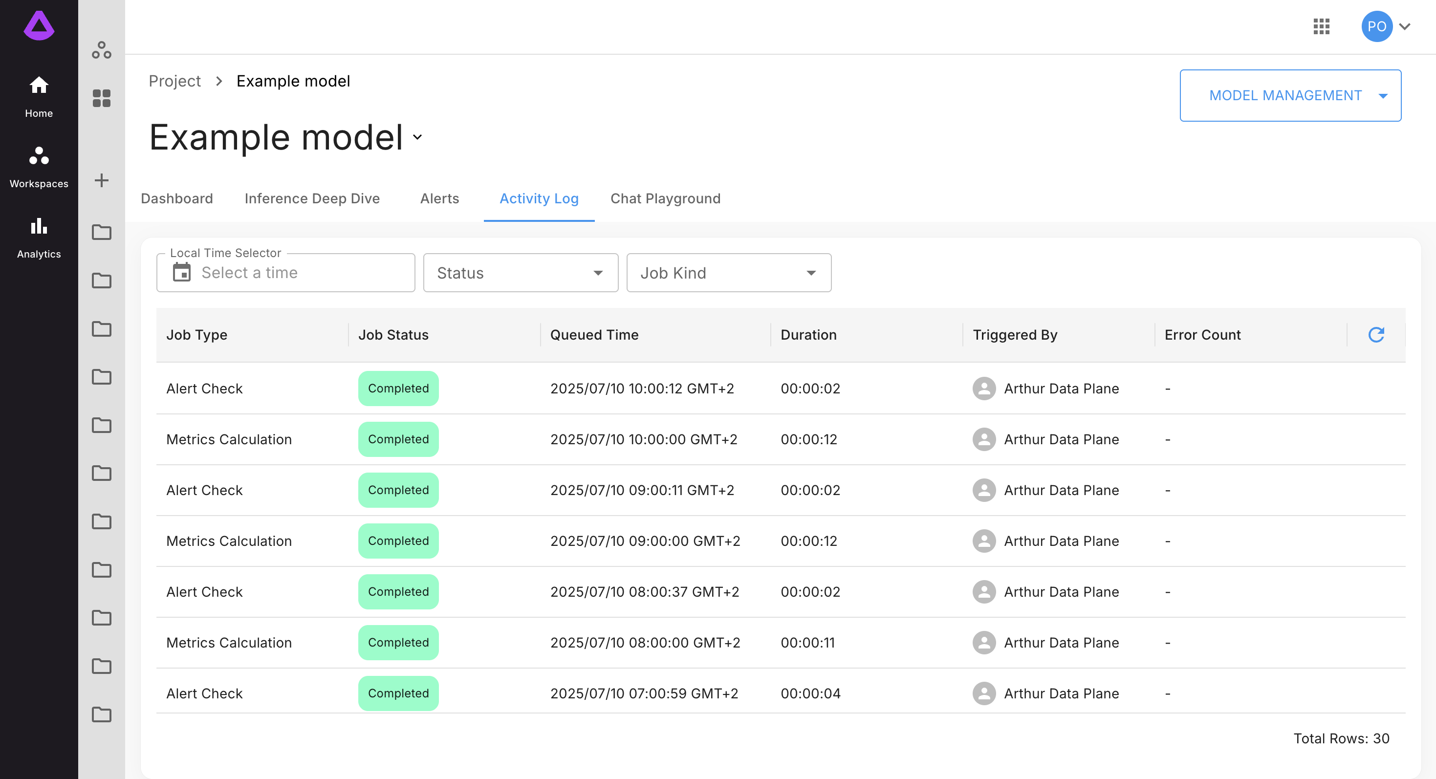Click avatar icon in 07:00:59 Alert Check row
The height and width of the screenshot is (779, 1436).
tap(984, 693)
